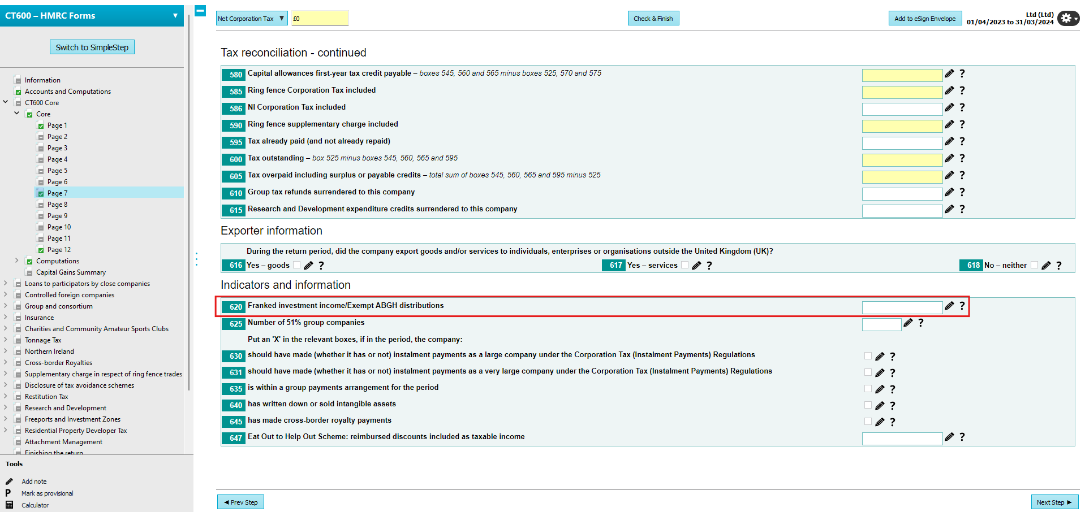1085x512 pixels.
Task: Open the Net Corporation Tax dropdown
Action: coord(252,19)
